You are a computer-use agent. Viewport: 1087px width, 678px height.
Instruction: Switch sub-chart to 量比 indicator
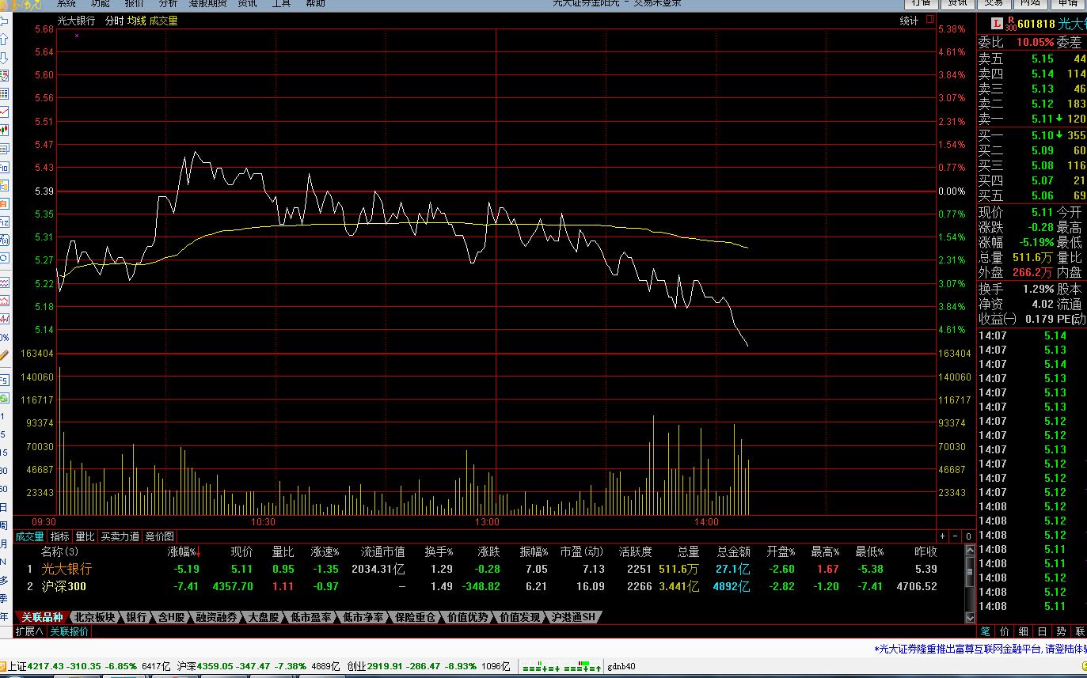click(x=85, y=536)
